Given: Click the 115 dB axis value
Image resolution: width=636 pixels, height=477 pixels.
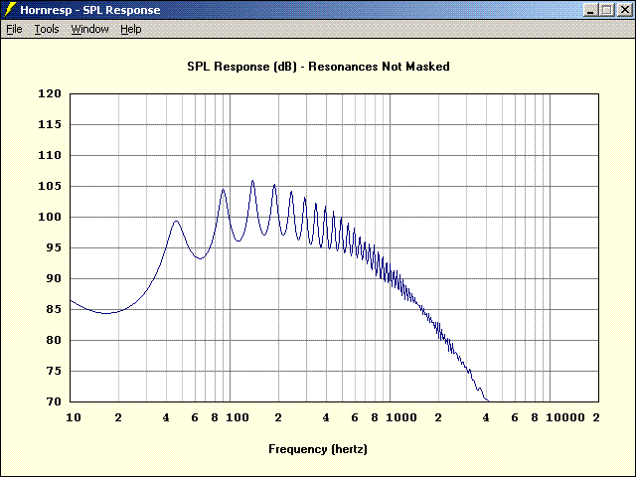Looking at the screenshot, I should [x=50, y=124].
